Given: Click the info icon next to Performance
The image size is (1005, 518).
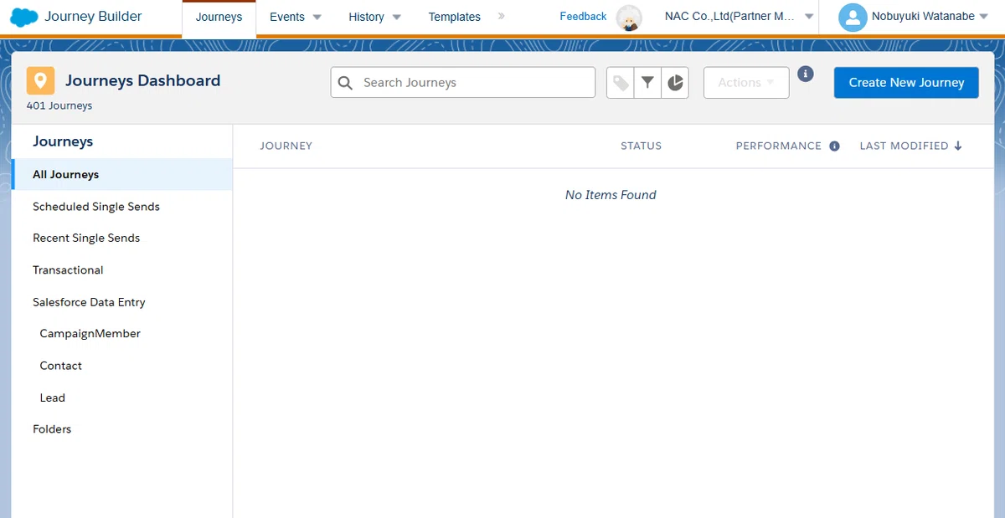Looking at the screenshot, I should [x=834, y=146].
